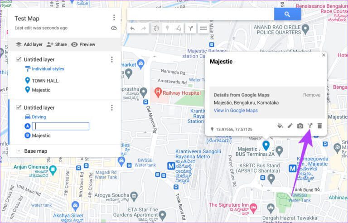This screenshot has height=223, width=348.
Task: Click The Signature Inn hotel pin
Action: (x=253, y=208)
